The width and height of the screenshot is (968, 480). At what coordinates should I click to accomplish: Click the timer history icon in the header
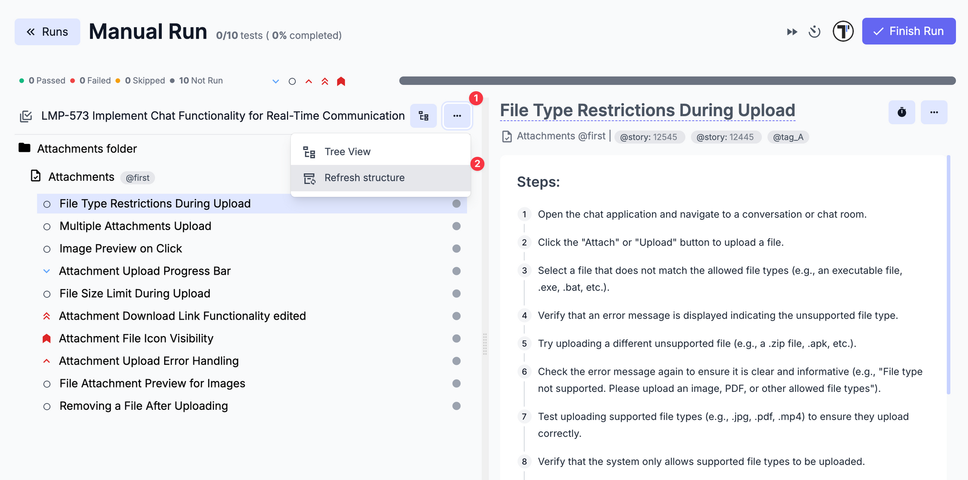click(x=815, y=31)
